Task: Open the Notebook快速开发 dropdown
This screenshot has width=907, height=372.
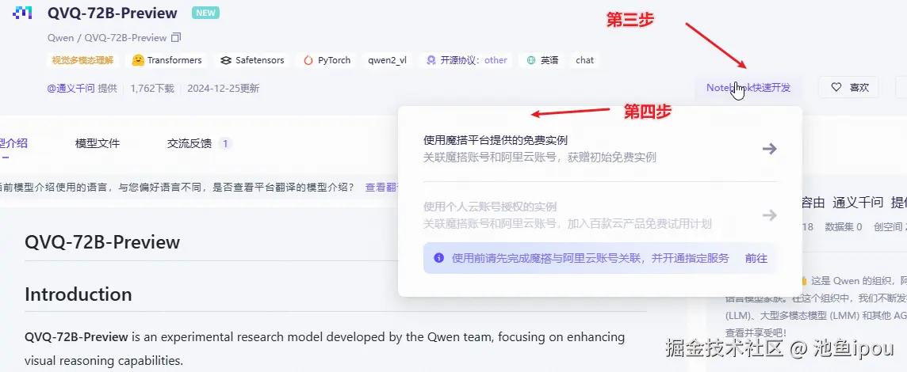Action: 748,88
